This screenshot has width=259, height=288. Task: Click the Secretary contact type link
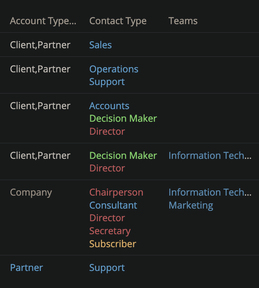[x=110, y=231]
